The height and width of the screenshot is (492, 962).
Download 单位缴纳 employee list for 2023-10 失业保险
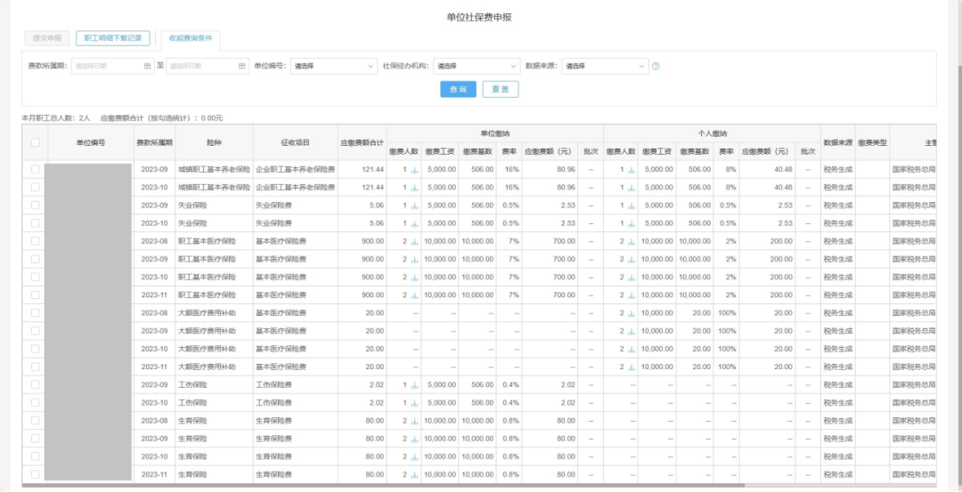[414, 223]
